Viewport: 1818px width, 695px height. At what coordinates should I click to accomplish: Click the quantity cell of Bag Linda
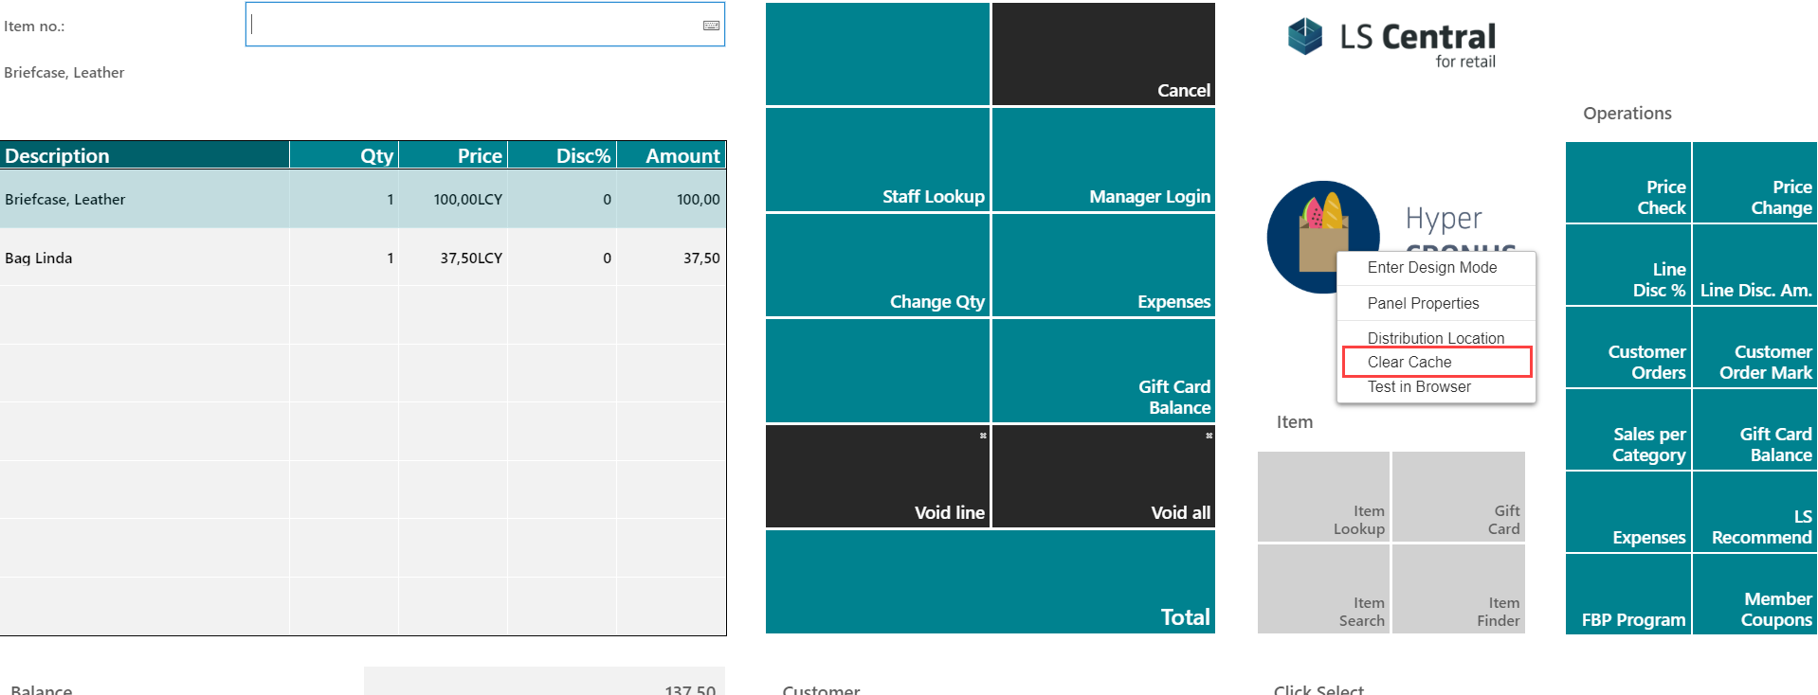tap(344, 258)
